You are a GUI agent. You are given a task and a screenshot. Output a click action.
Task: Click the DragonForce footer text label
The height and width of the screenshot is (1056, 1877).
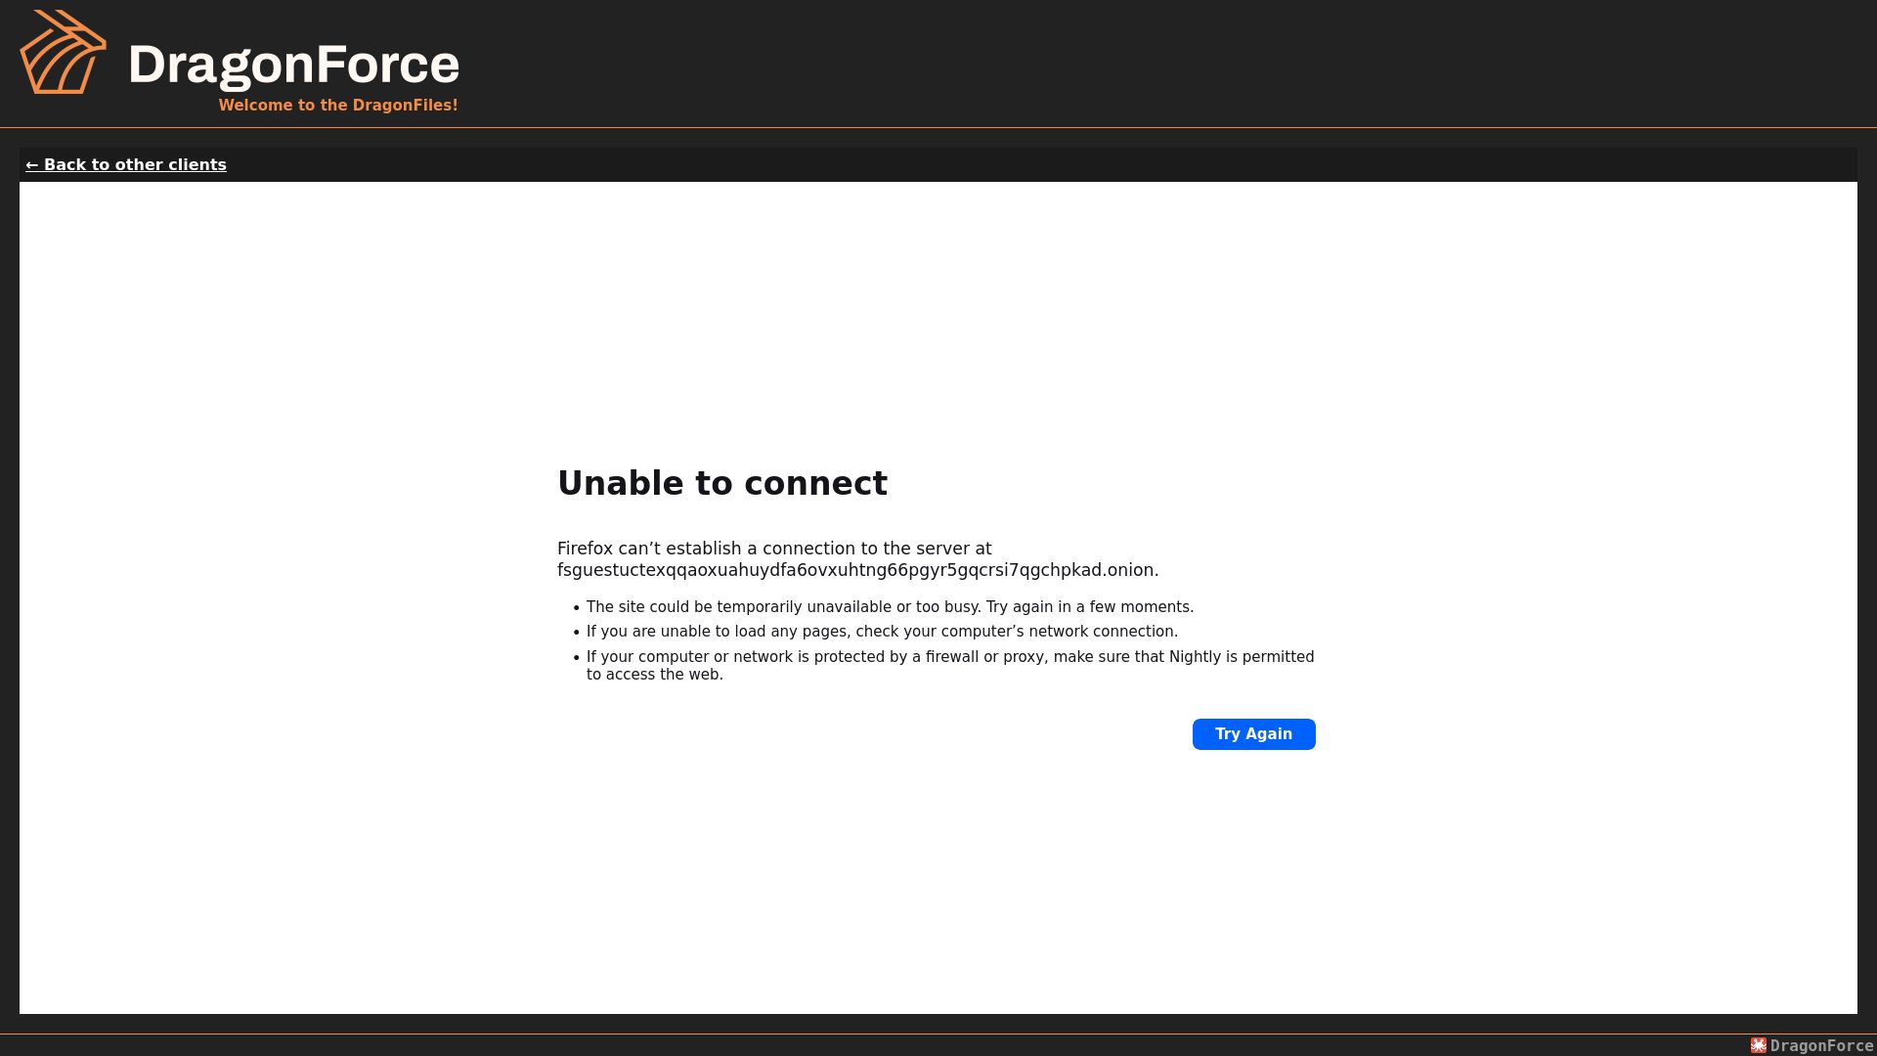pyautogui.click(x=1821, y=1045)
